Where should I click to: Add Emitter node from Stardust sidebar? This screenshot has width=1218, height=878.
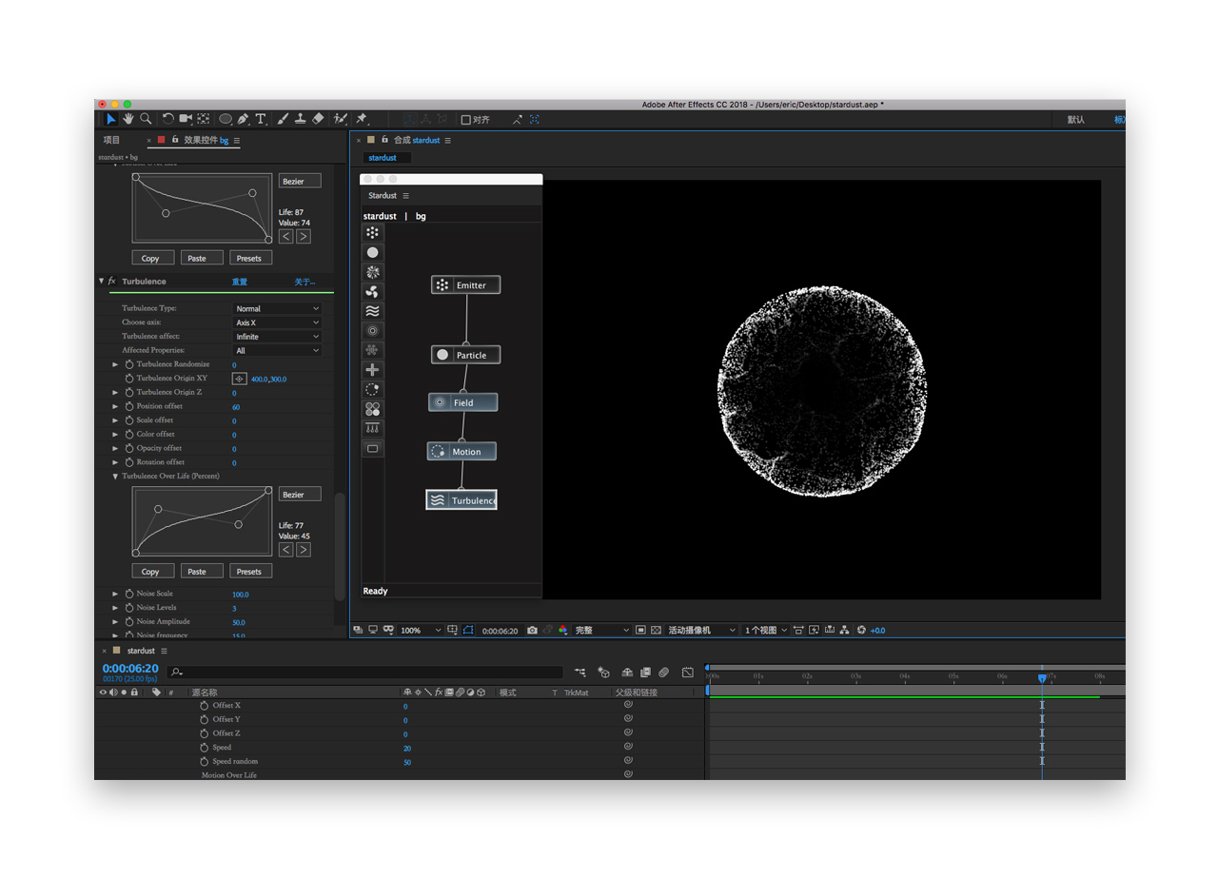(x=373, y=232)
